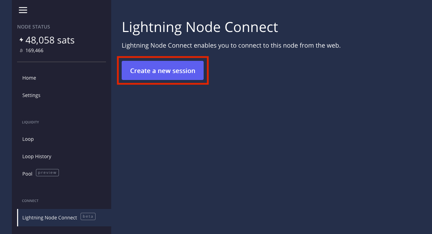Click the CONNECT section header
Screen dimensions: 432x234
pyautogui.click(x=30, y=201)
